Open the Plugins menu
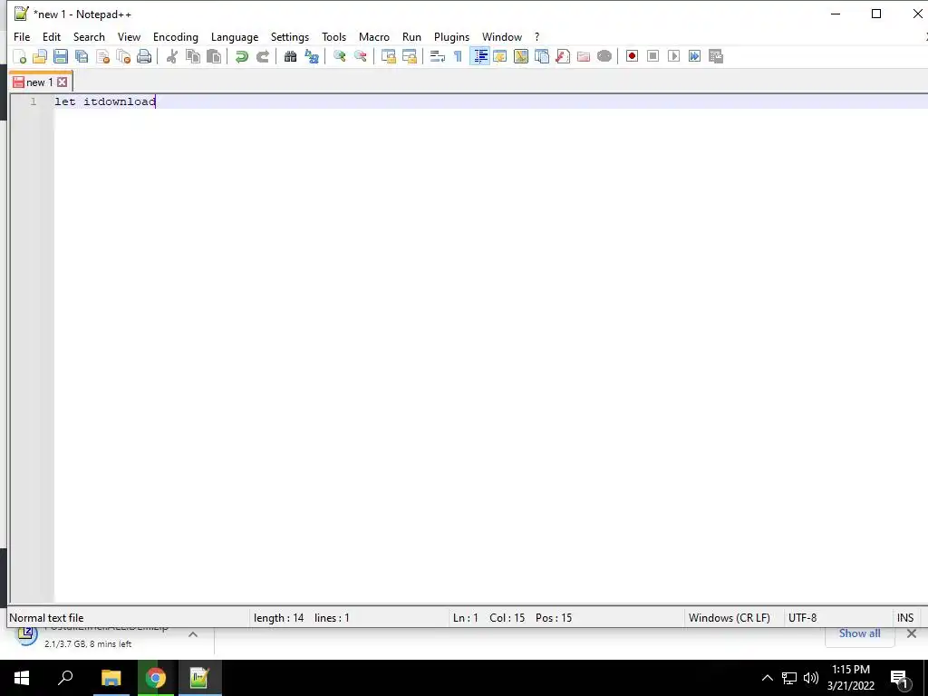Image resolution: width=928 pixels, height=696 pixels. coord(451,36)
